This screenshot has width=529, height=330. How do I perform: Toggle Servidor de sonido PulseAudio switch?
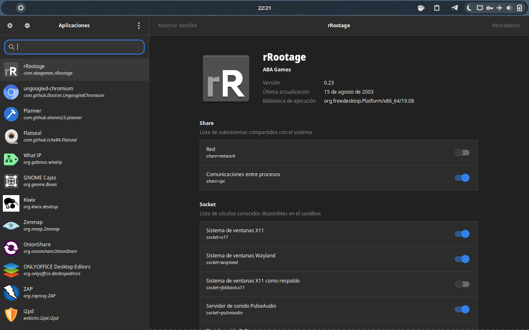462,309
